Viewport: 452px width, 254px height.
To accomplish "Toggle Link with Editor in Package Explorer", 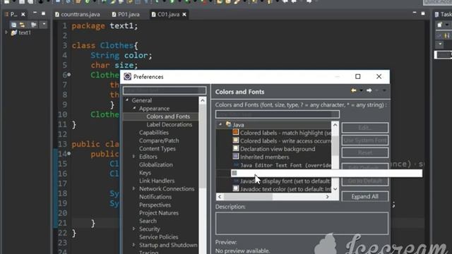I will [x=23, y=25].
